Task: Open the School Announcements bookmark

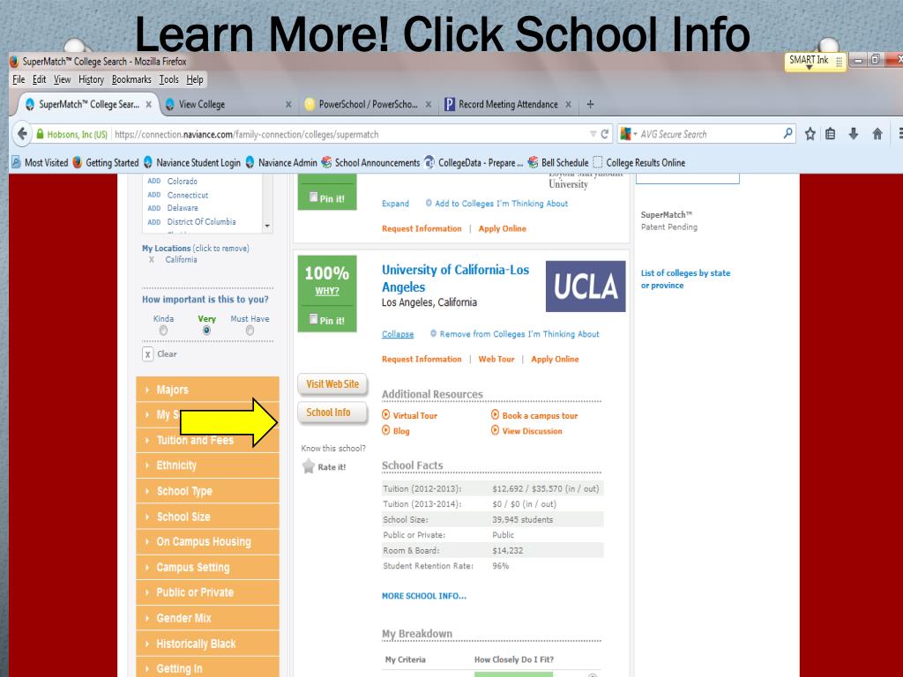Action: (371, 162)
